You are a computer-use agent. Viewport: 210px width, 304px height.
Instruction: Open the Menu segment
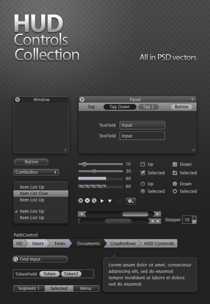[x=86, y=289]
